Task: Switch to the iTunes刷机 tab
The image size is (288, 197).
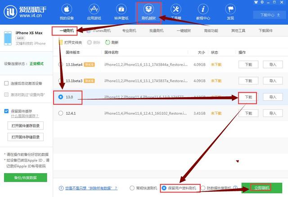Action: [99, 31]
